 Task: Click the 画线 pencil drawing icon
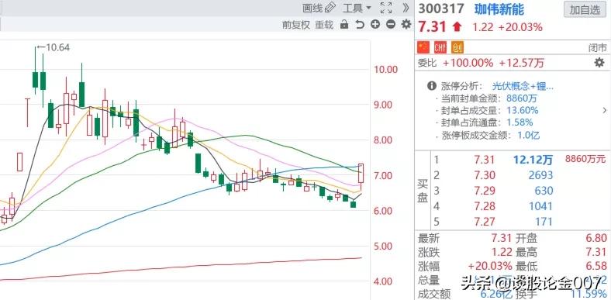pyautogui.click(x=330, y=8)
